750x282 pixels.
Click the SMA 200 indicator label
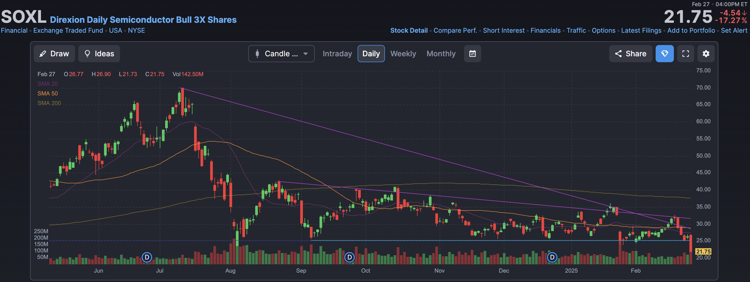pos(49,103)
